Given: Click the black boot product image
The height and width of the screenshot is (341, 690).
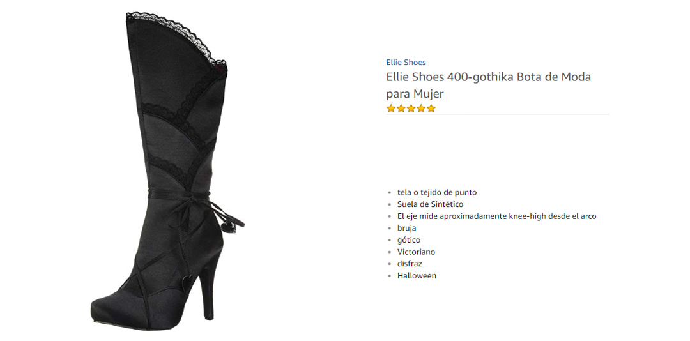Looking at the screenshot, I should tap(167, 172).
